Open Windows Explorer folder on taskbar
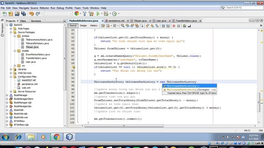The width and height of the screenshot is (264, 148). tap(31, 137)
